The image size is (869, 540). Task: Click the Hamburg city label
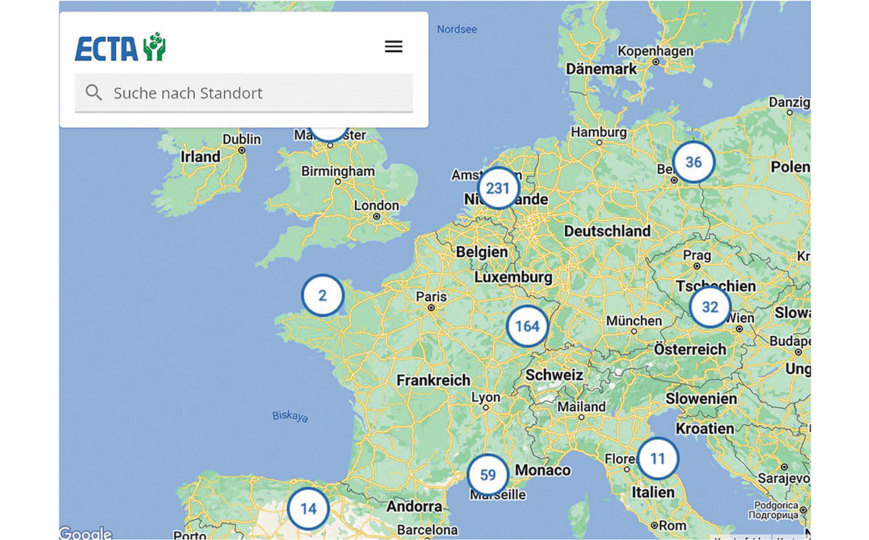click(599, 132)
